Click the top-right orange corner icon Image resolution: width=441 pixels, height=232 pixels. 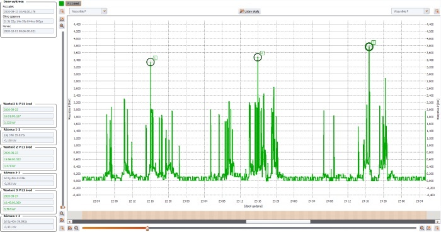437,11
